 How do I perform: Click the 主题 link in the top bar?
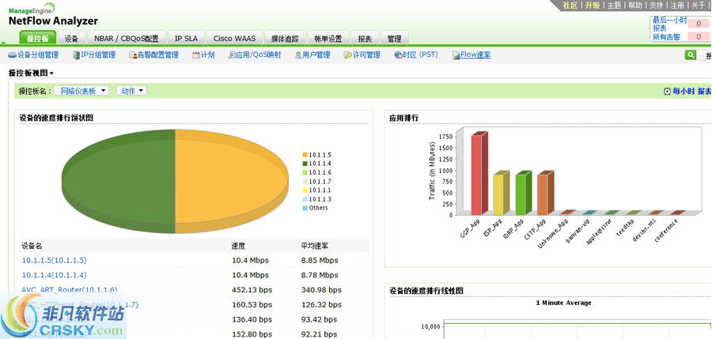[x=614, y=6]
